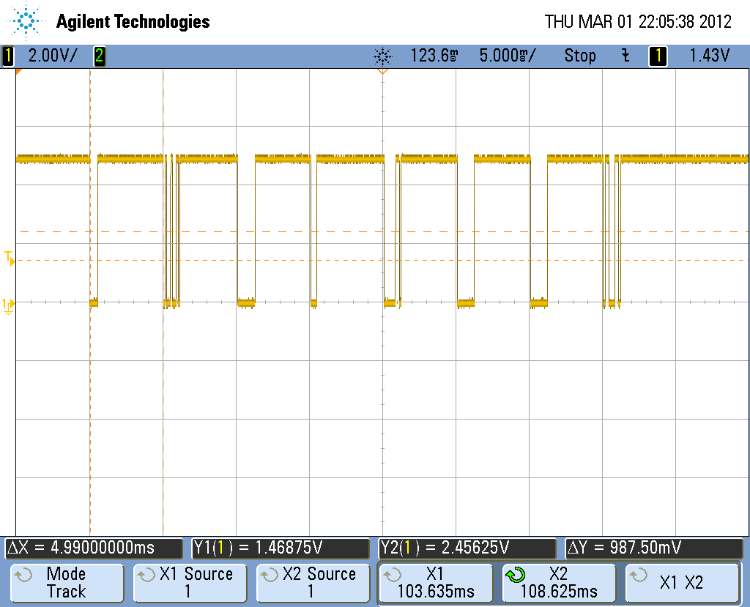Image resolution: width=750 pixels, height=607 pixels.
Task: Click the trigger source 1 badge
Action: 658,56
